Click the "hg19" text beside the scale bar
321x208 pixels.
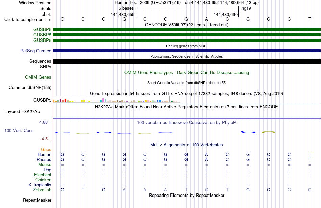tap(246, 8)
